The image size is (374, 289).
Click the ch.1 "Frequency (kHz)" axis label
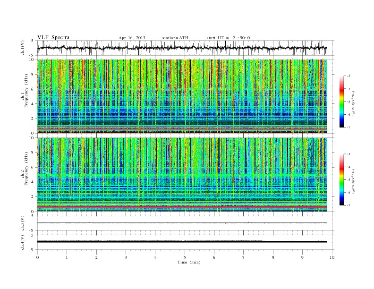[x=26, y=91]
